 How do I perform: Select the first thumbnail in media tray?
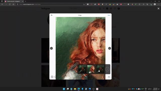coord(82,69)
